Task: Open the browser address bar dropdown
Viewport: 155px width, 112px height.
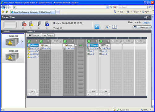Action: (107, 7)
